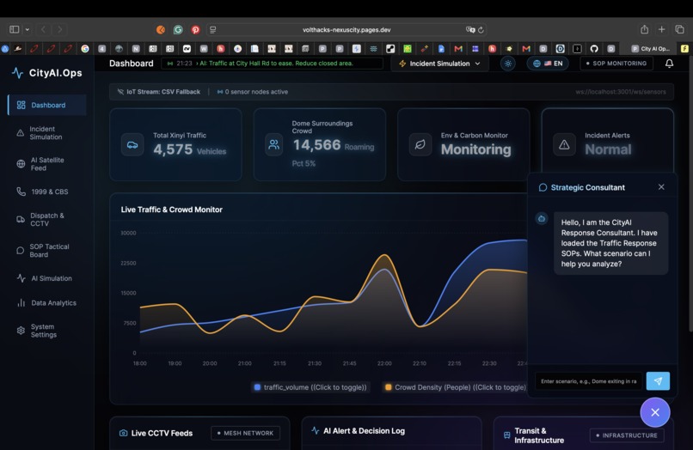693x450 pixels.
Task: Click the warning triangle in Incident Alerts card
Action: click(x=564, y=144)
